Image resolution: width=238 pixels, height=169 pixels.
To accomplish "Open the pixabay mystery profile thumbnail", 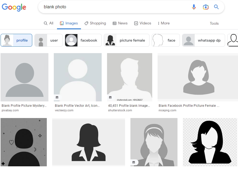I will click(x=24, y=77).
